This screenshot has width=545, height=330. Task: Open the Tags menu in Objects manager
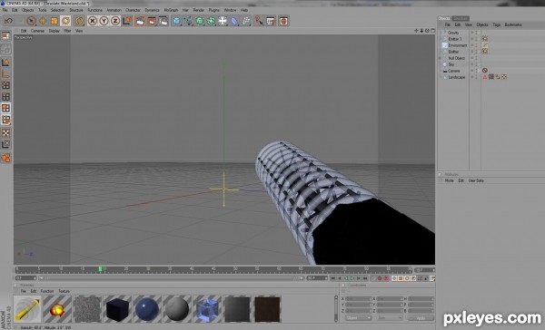[496, 25]
